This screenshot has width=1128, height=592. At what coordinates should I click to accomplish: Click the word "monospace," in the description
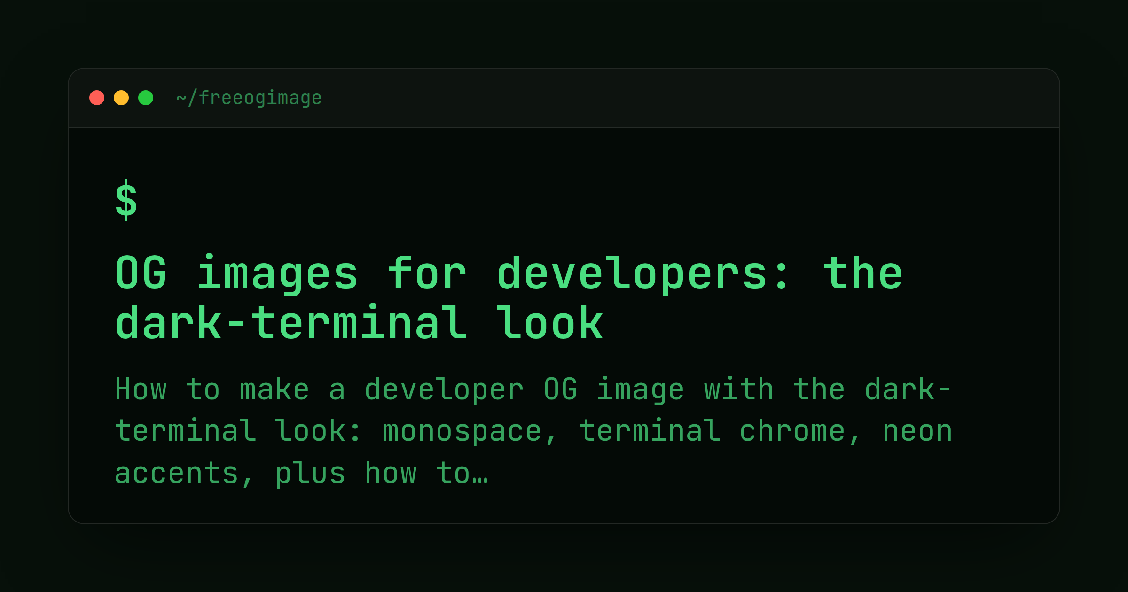(469, 432)
